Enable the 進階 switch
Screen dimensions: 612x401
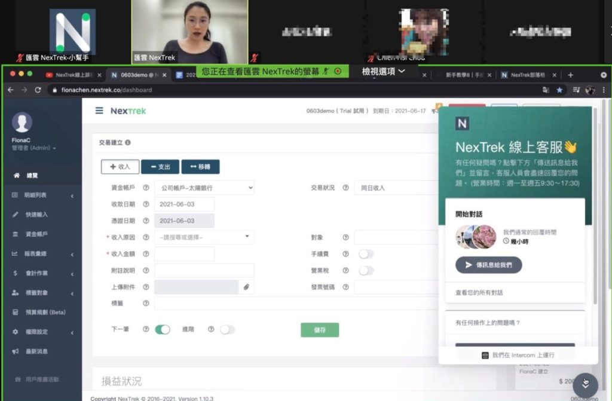(227, 329)
